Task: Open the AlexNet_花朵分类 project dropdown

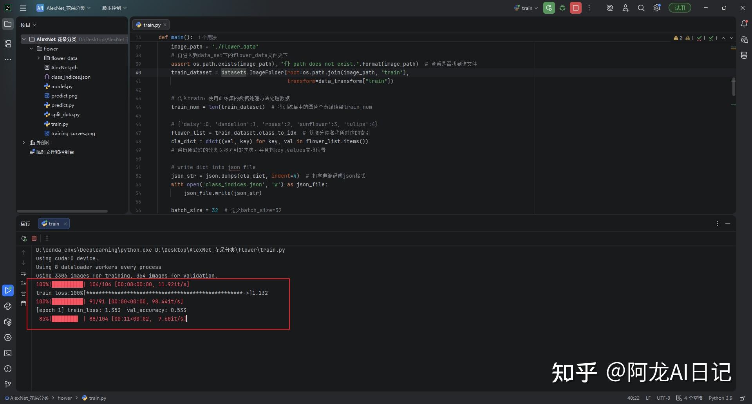Action: pyautogui.click(x=64, y=8)
